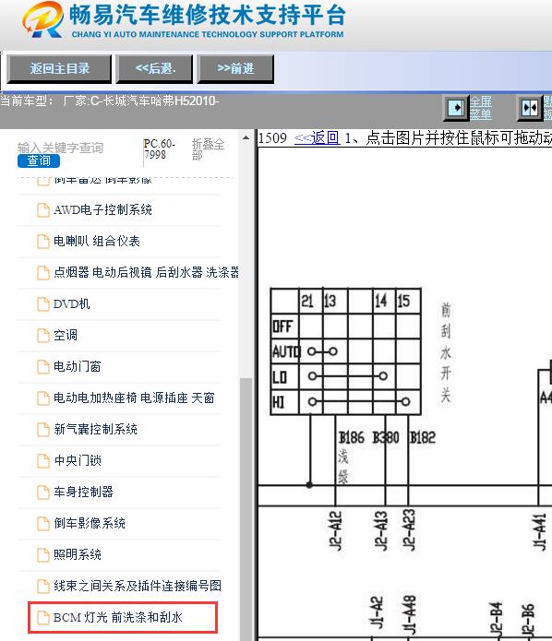Open the 电动门窗 tree item
The height and width of the screenshot is (641, 552).
point(78,367)
